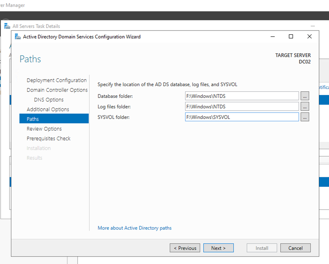Select the Review Options step
The width and height of the screenshot is (329, 264).
(x=44, y=129)
